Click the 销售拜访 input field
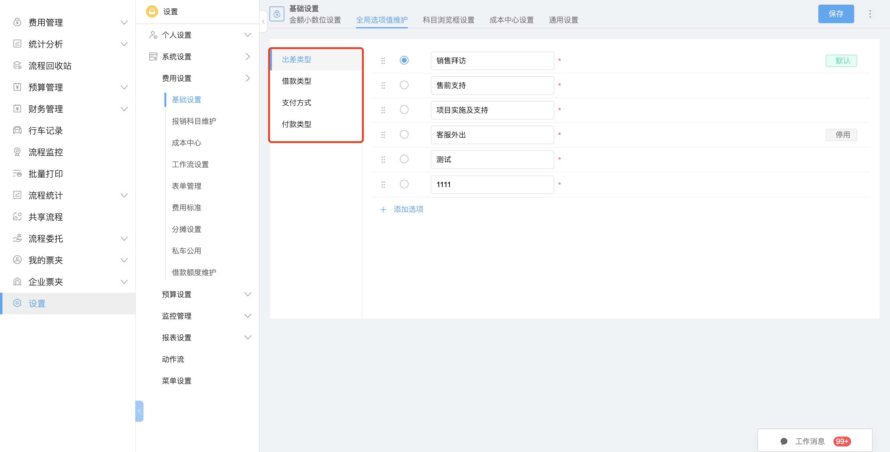The width and height of the screenshot is (890, 452). click(x=492, y=61)
